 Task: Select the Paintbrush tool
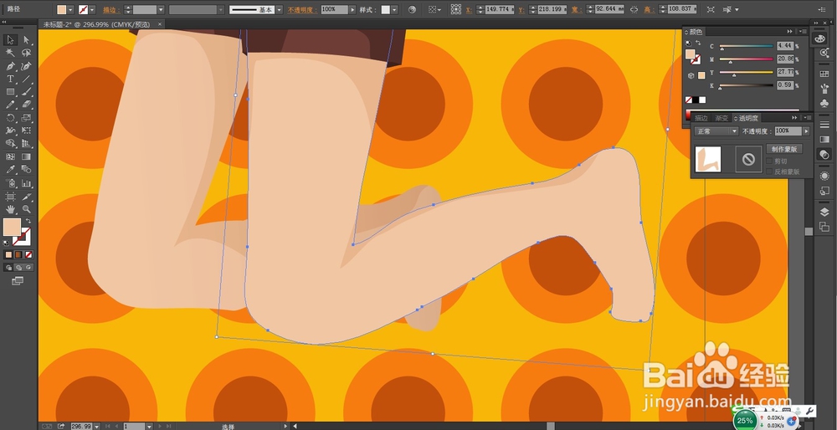pos(26,92)
